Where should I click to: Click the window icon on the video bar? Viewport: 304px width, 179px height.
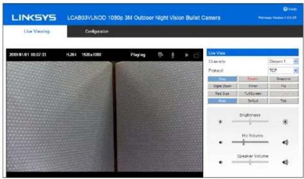pyautogui.click(x=197, y=56)
